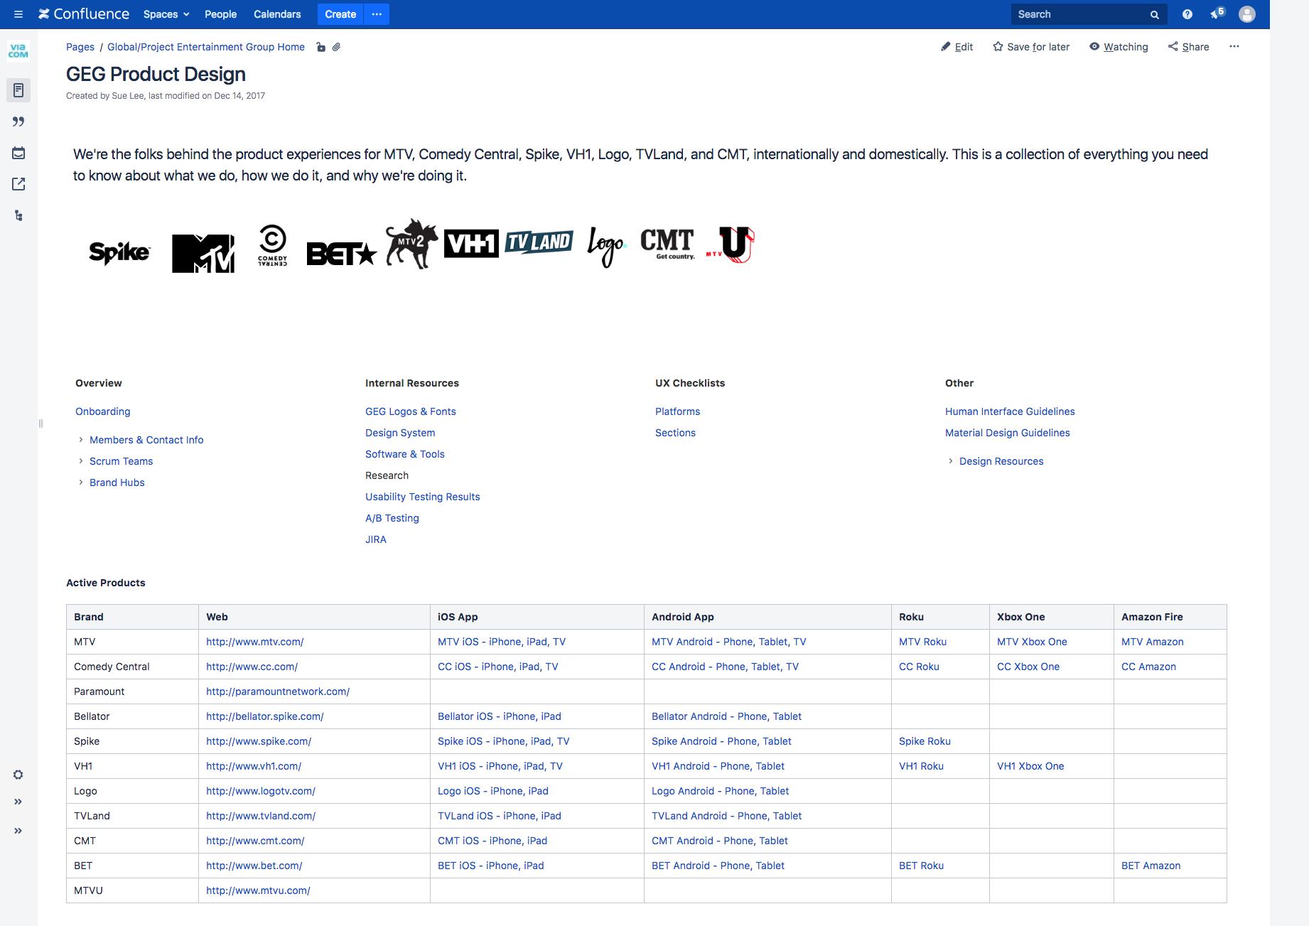Open GEG Logos & Fonts link
This screenshot has width=1309, height=926.
(x=411, y=411)
